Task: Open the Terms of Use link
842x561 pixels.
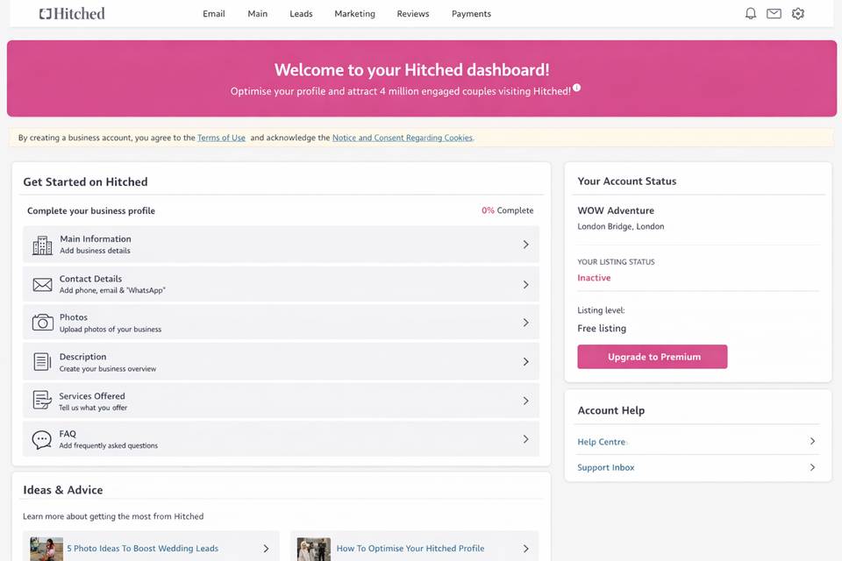Action: click(x=221, y=138)
